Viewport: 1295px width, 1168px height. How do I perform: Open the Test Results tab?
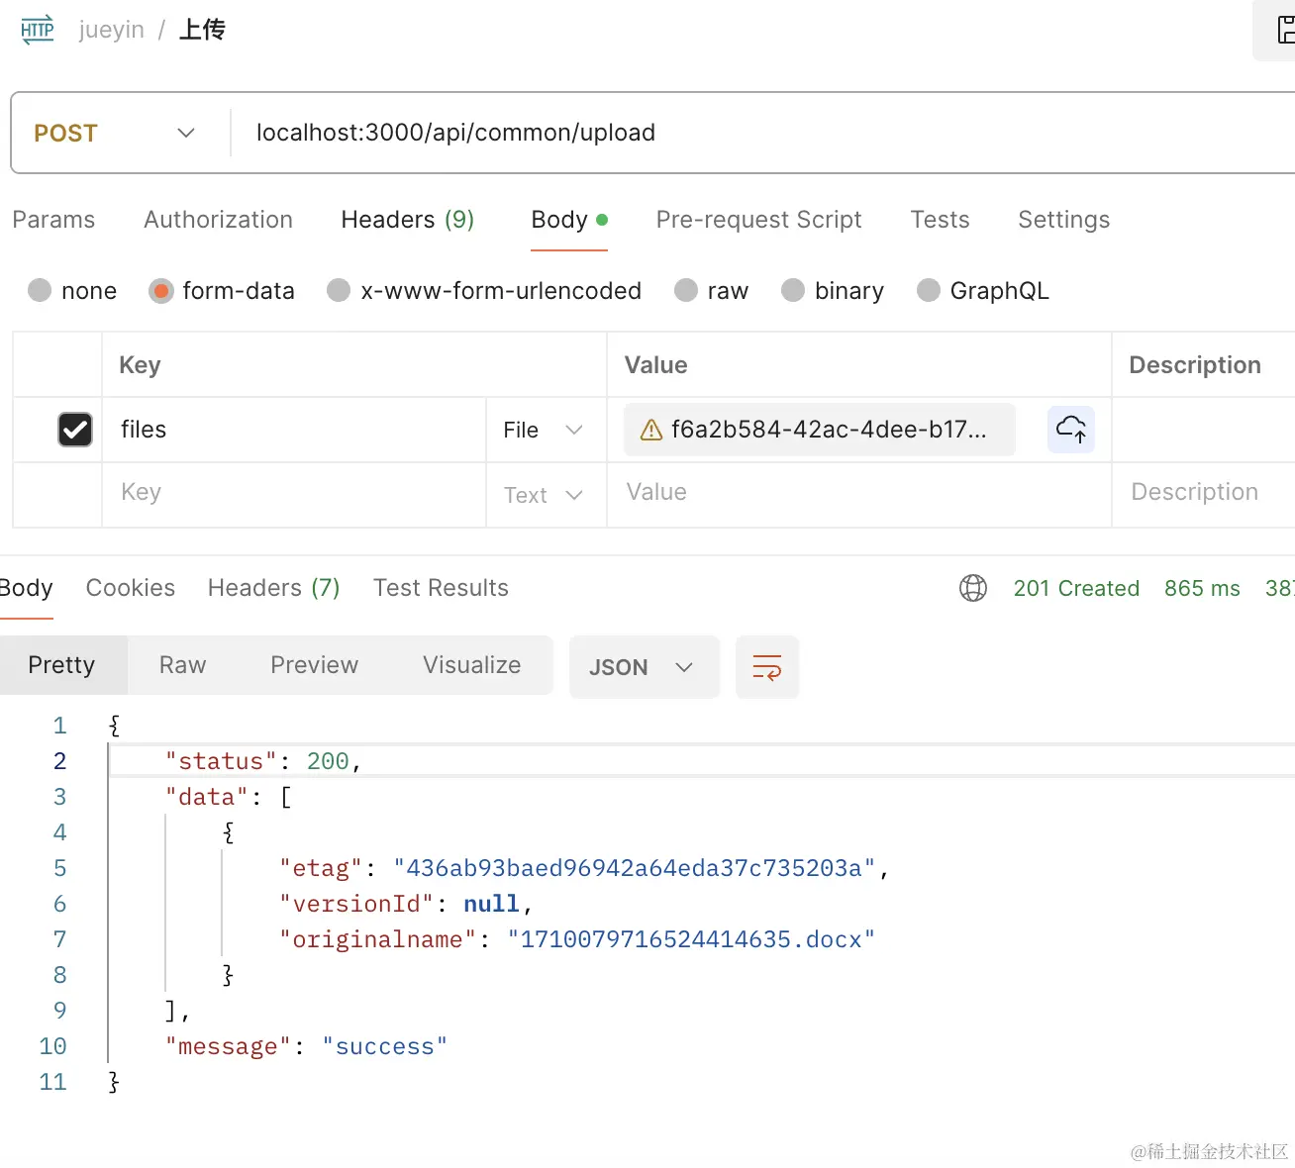441,588
